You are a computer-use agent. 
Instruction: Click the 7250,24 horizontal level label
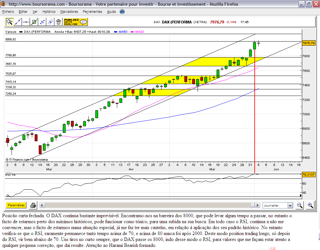pyautogui.click(x=11, y=93)
